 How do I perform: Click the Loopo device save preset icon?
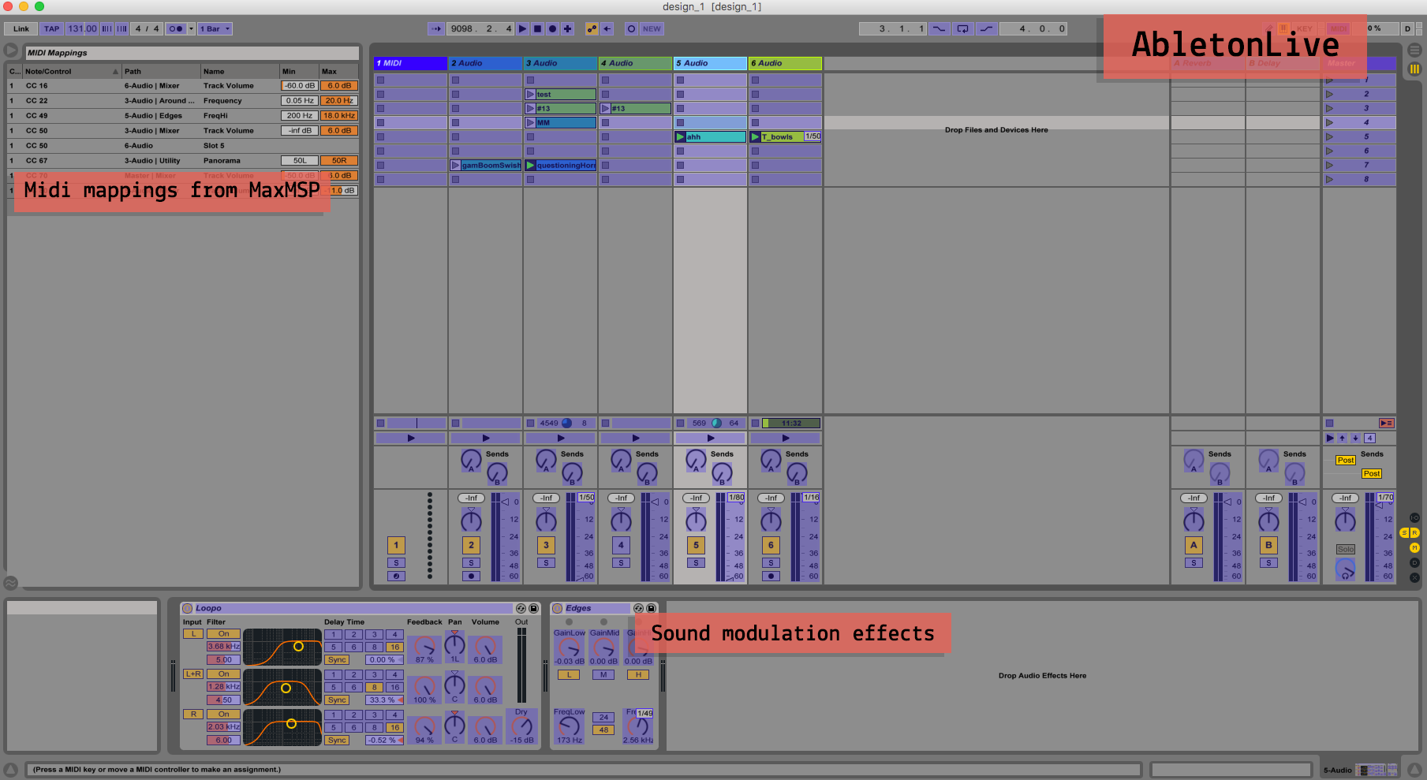coord(533,608)
